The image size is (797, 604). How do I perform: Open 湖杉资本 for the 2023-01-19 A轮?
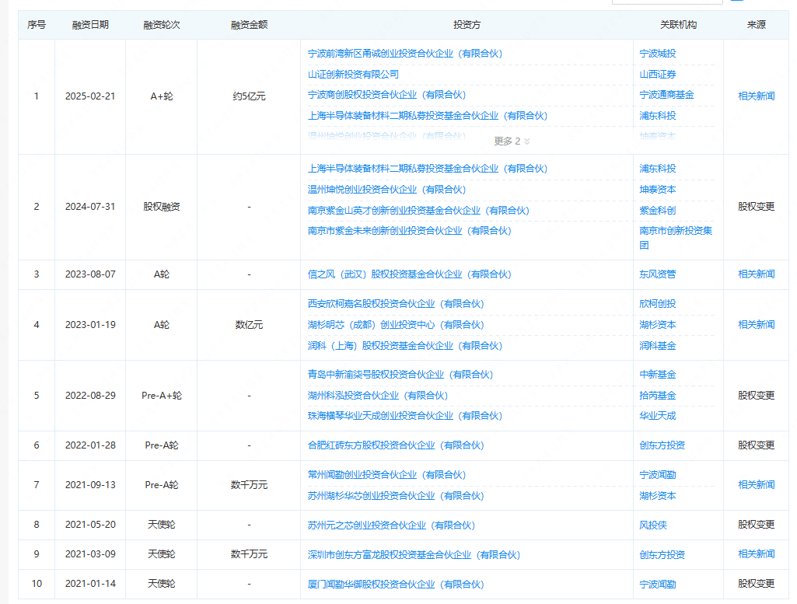(658, 325)
